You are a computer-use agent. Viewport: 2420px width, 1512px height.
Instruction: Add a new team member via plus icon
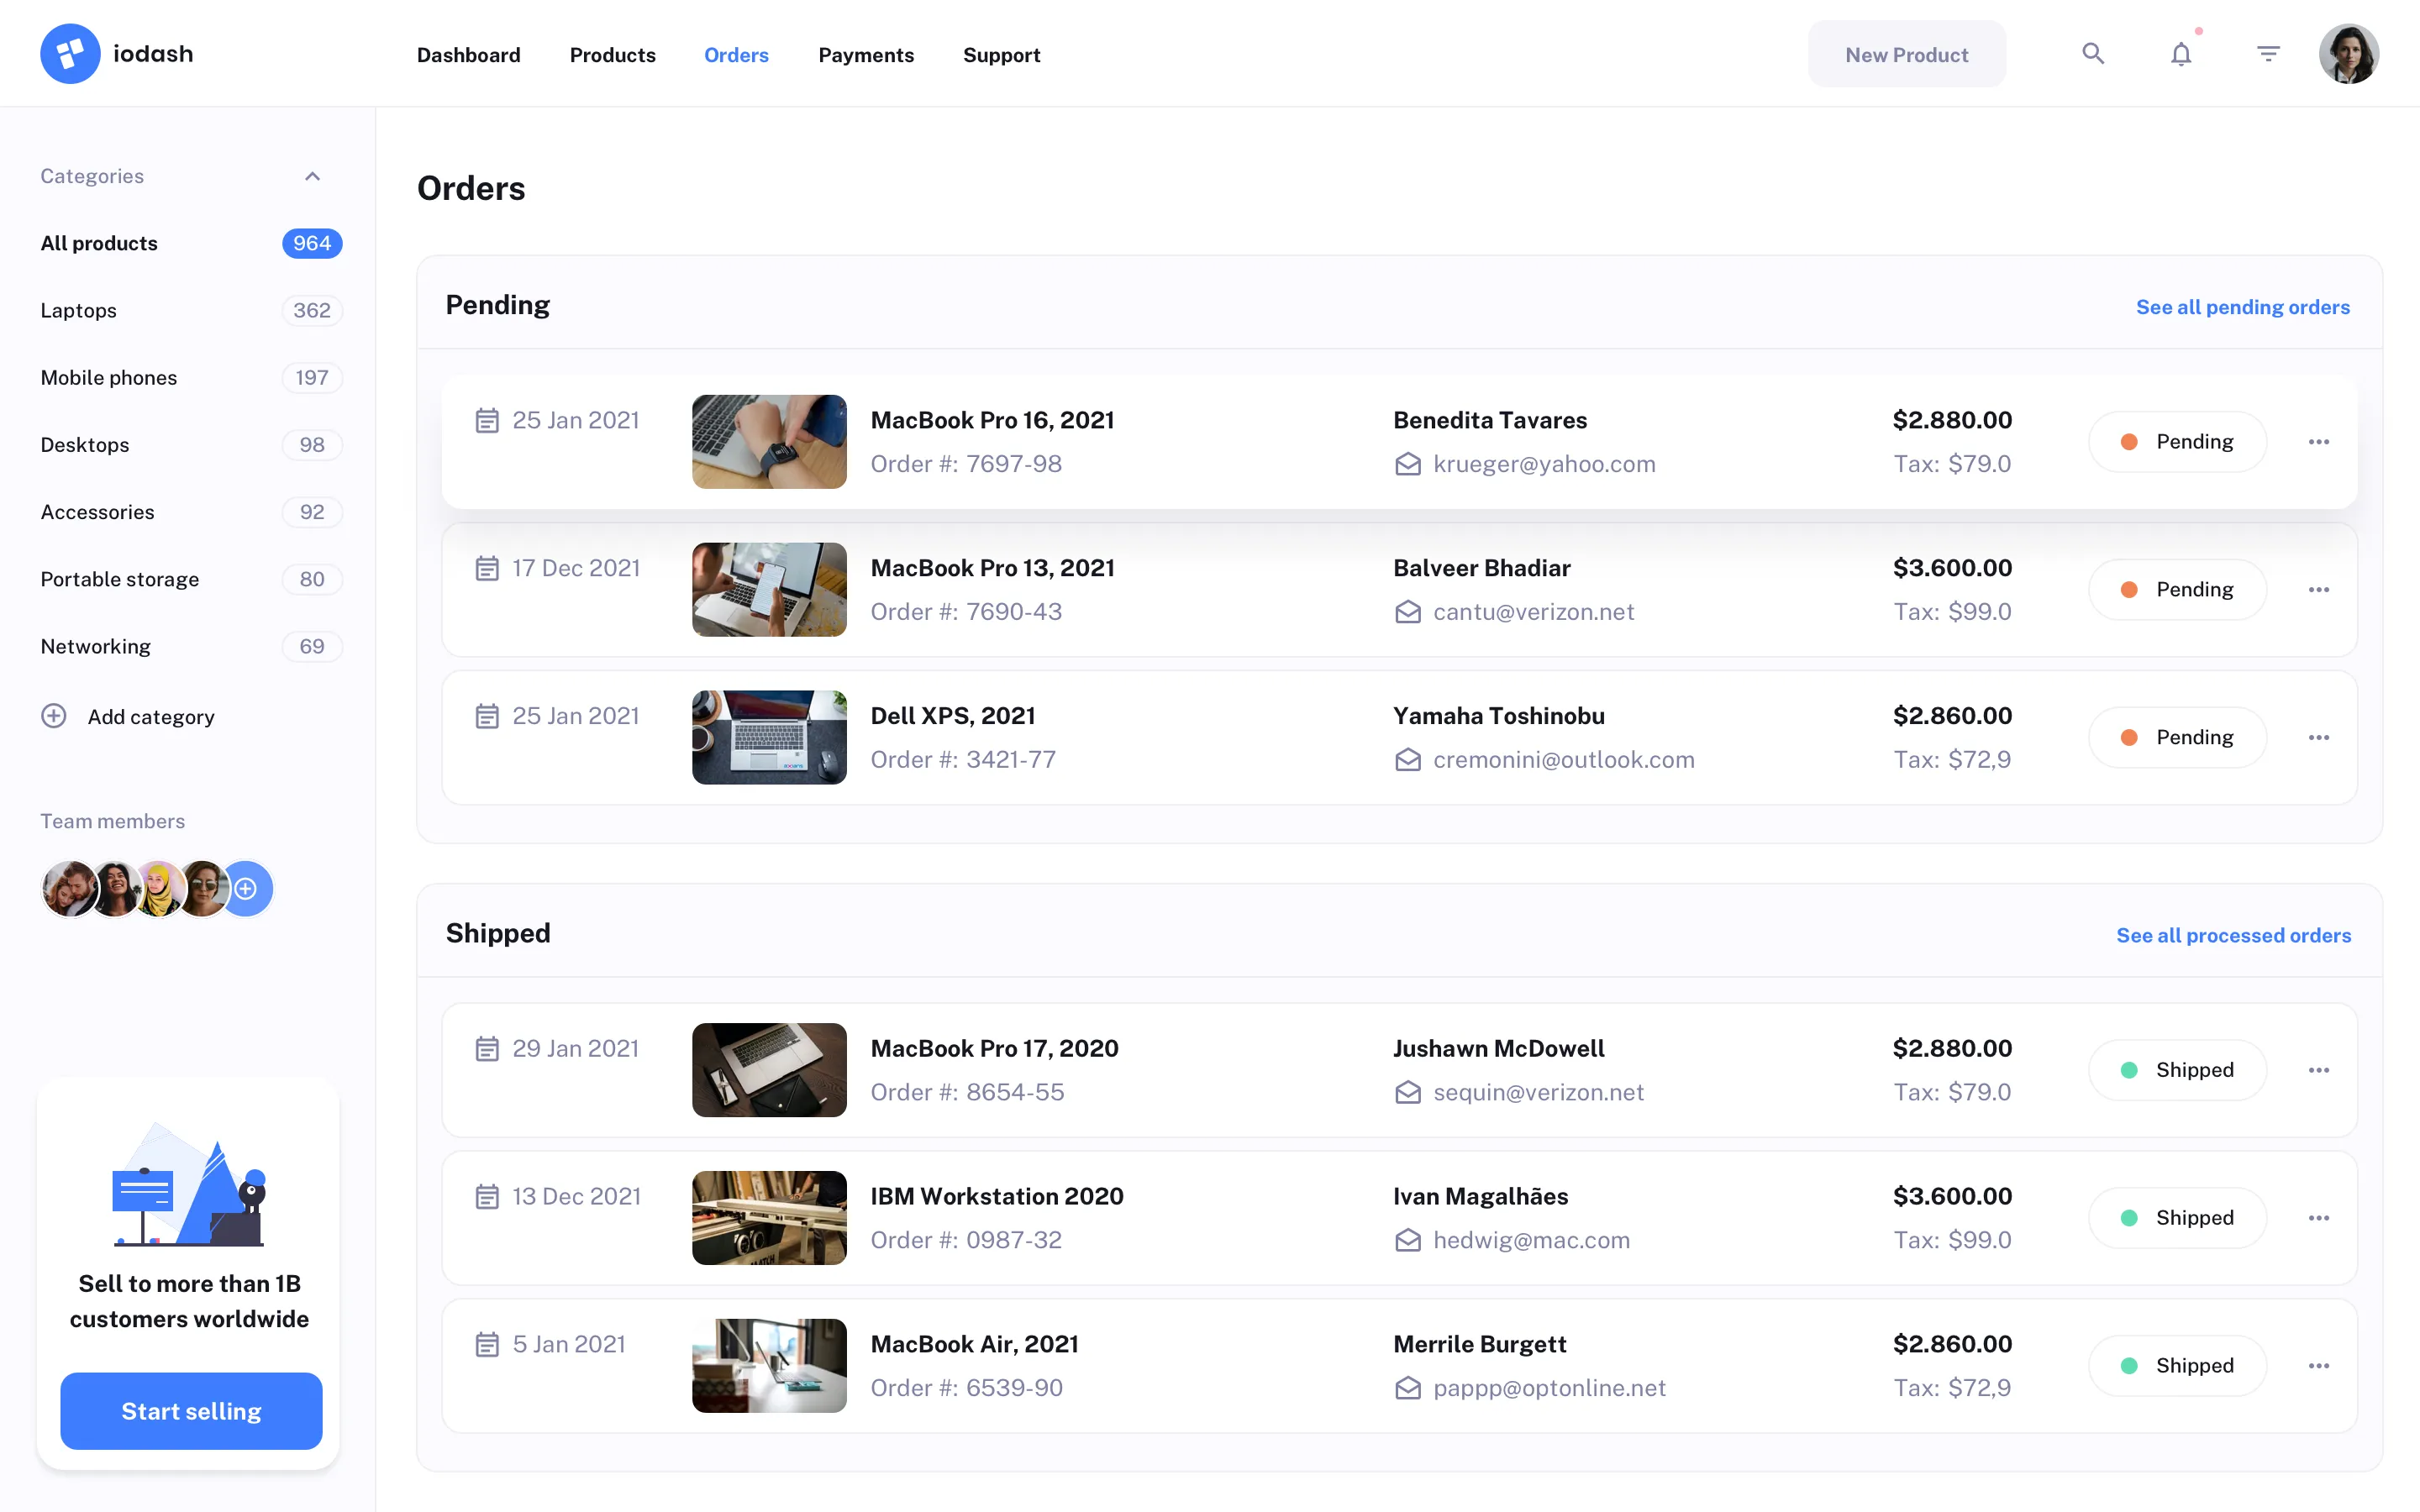pos(246,888)
